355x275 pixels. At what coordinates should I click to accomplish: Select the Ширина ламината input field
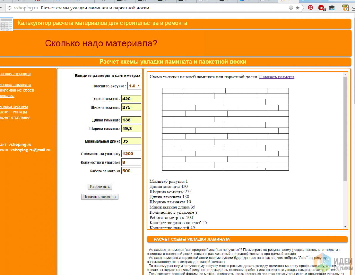(x=131, y=129)
